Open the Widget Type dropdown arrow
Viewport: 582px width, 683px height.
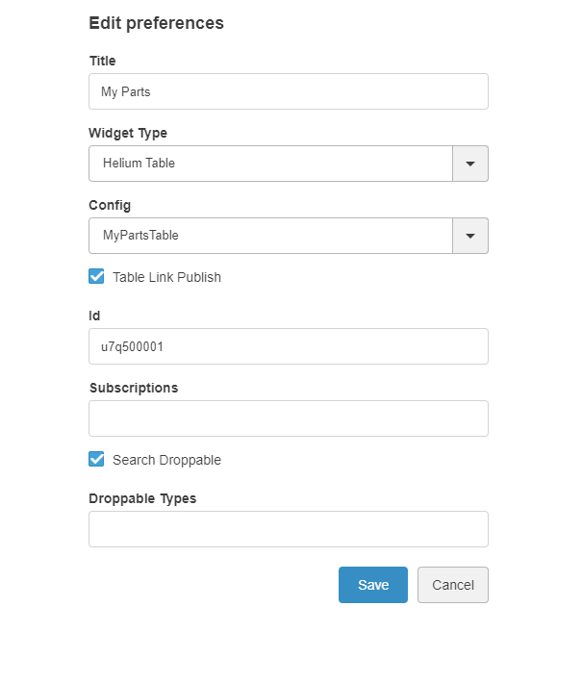coord(470,164)
